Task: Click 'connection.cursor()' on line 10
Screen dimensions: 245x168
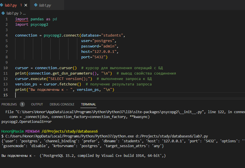Action: click(x=56, y=68)
